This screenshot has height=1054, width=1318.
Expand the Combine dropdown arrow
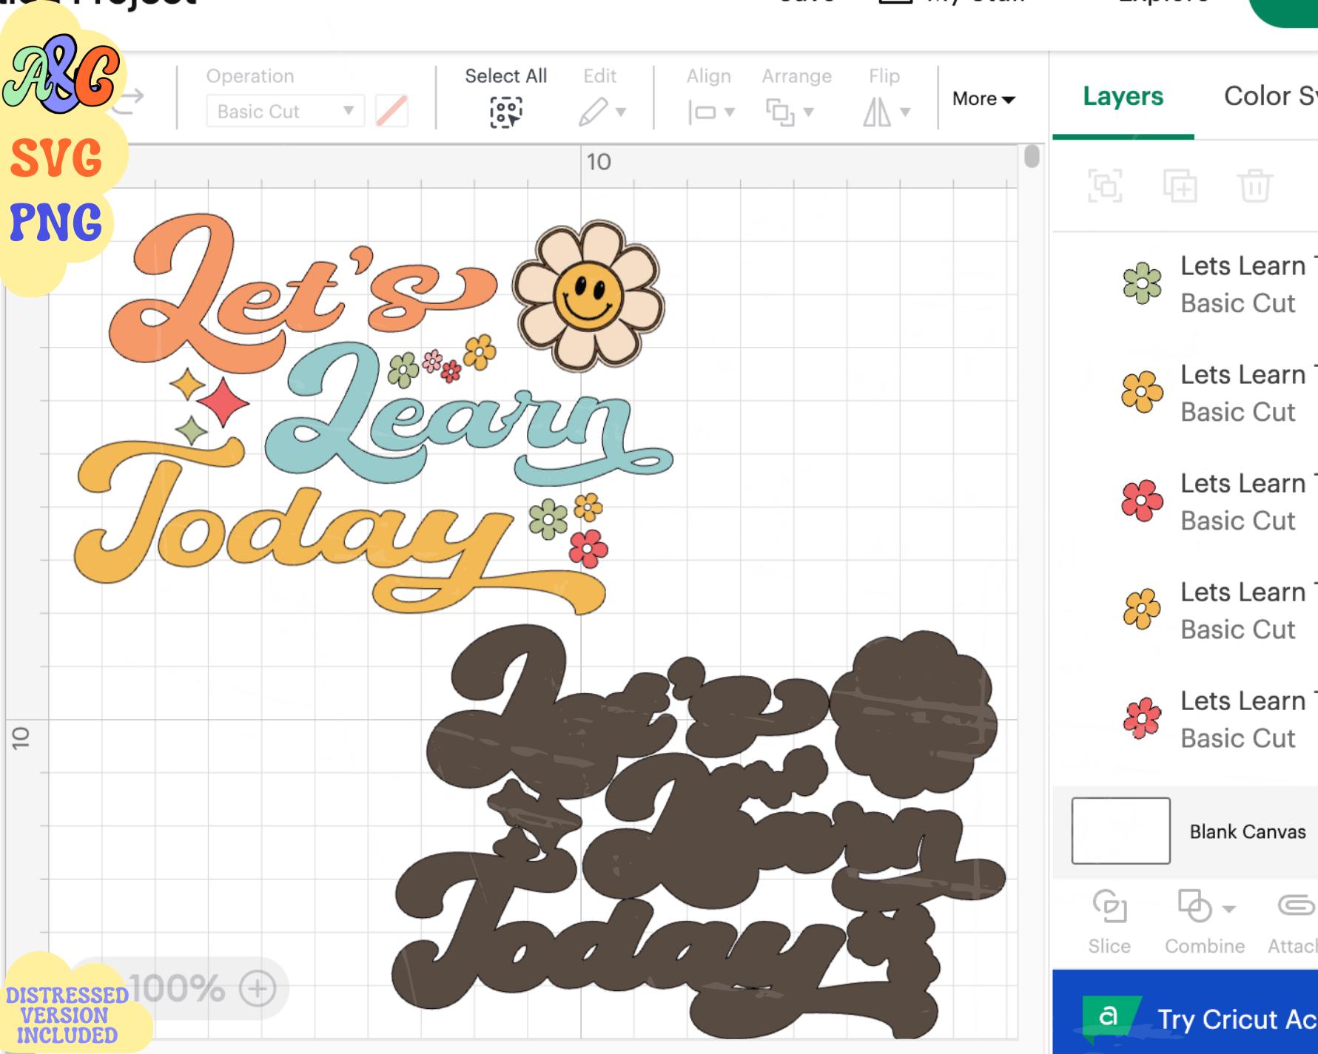[1229, 909]
